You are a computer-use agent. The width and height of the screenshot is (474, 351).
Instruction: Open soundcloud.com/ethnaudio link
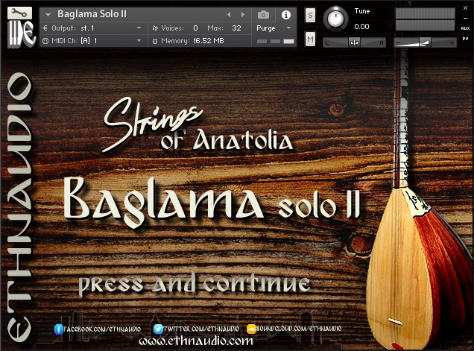pyautogui.click(x=299, y=329)
